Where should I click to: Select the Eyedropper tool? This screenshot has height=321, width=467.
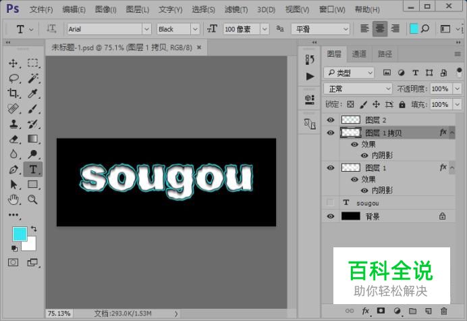pyautogui.click(x=33, y=93)
